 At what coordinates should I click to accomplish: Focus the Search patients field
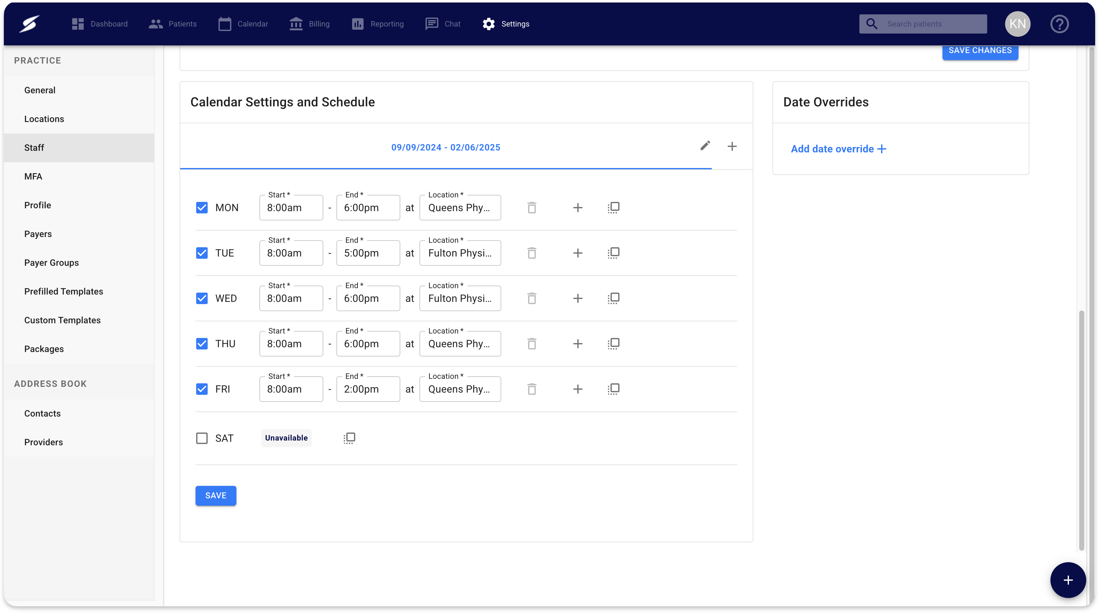pos(923,24)
